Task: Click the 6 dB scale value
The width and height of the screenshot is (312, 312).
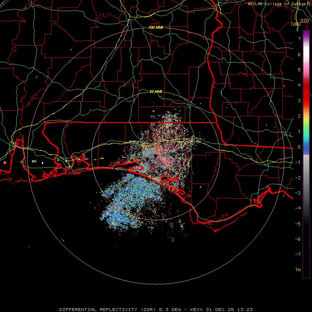Action: click(299, 54)
